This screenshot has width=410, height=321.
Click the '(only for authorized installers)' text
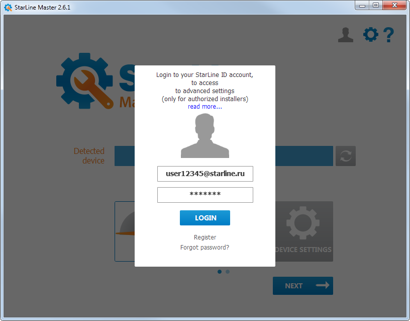click(x=204, y=99)
